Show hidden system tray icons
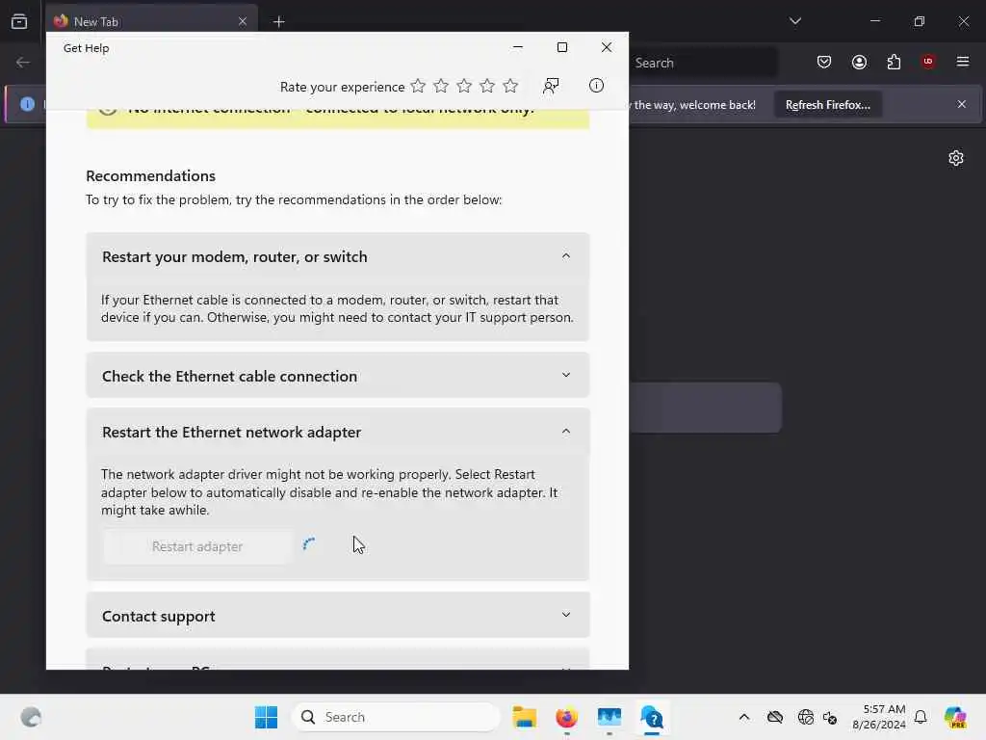 click(x=744, y=717)
